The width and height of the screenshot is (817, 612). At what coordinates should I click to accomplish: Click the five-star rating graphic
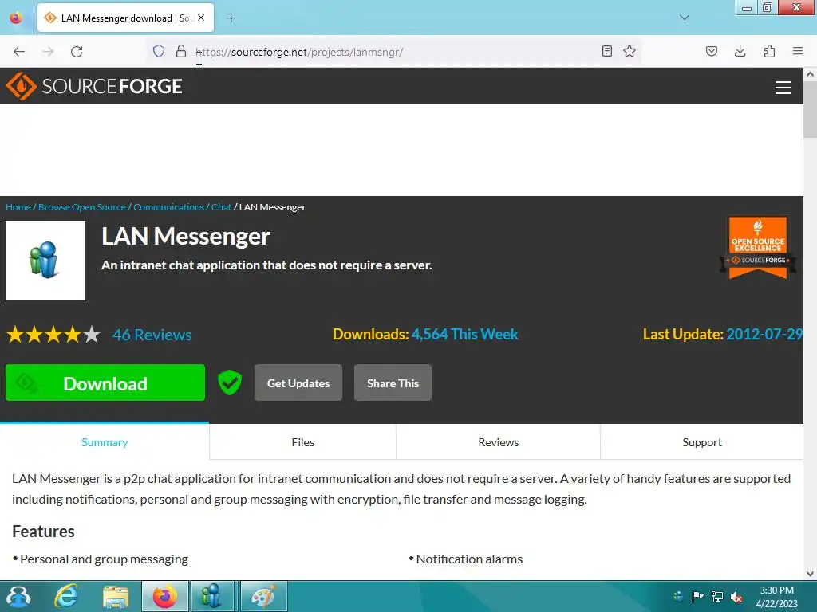tap(53, 335)
